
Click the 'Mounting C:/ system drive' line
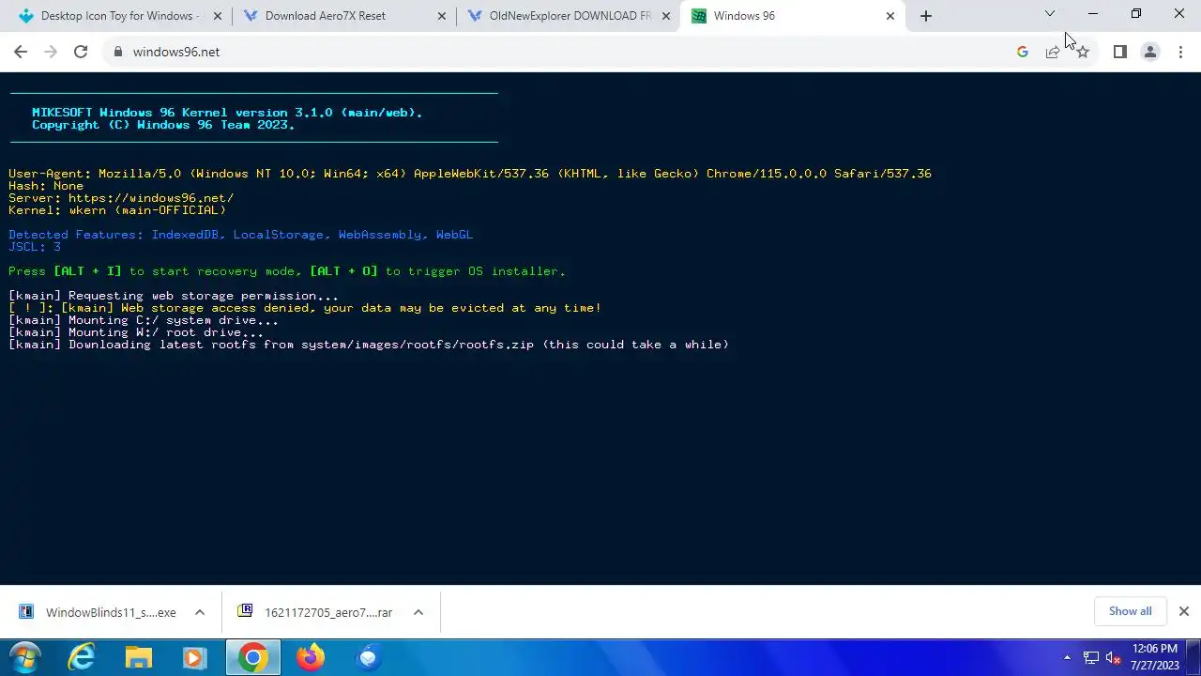coord(144,320)
